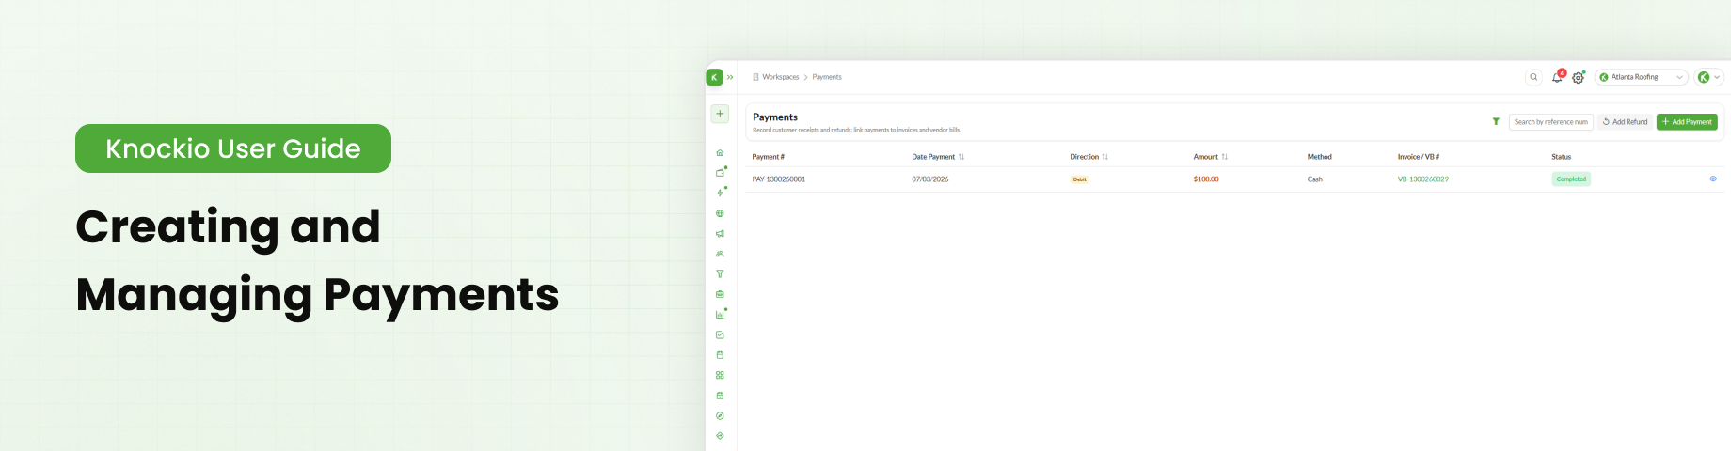
Task: Focus the Search by reference number field
Action: pyautogui.click(x=1550, y=122)
